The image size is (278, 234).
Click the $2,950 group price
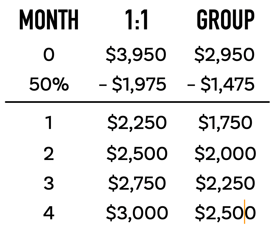tap(224, 55)
